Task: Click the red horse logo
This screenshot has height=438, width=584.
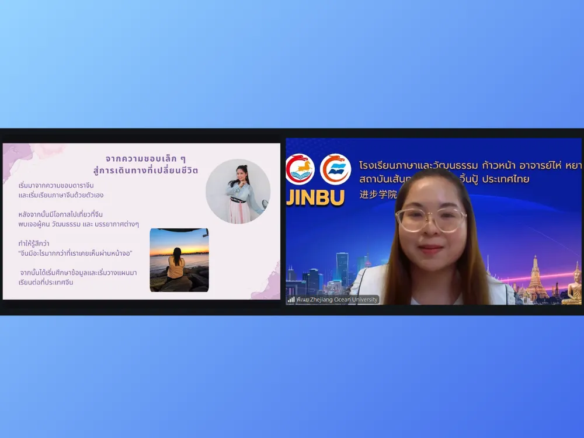Action: point(300,169)
